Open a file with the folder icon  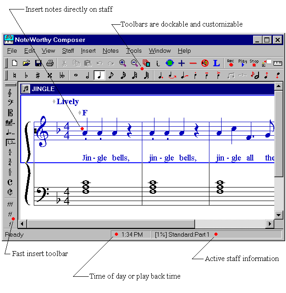26,63
